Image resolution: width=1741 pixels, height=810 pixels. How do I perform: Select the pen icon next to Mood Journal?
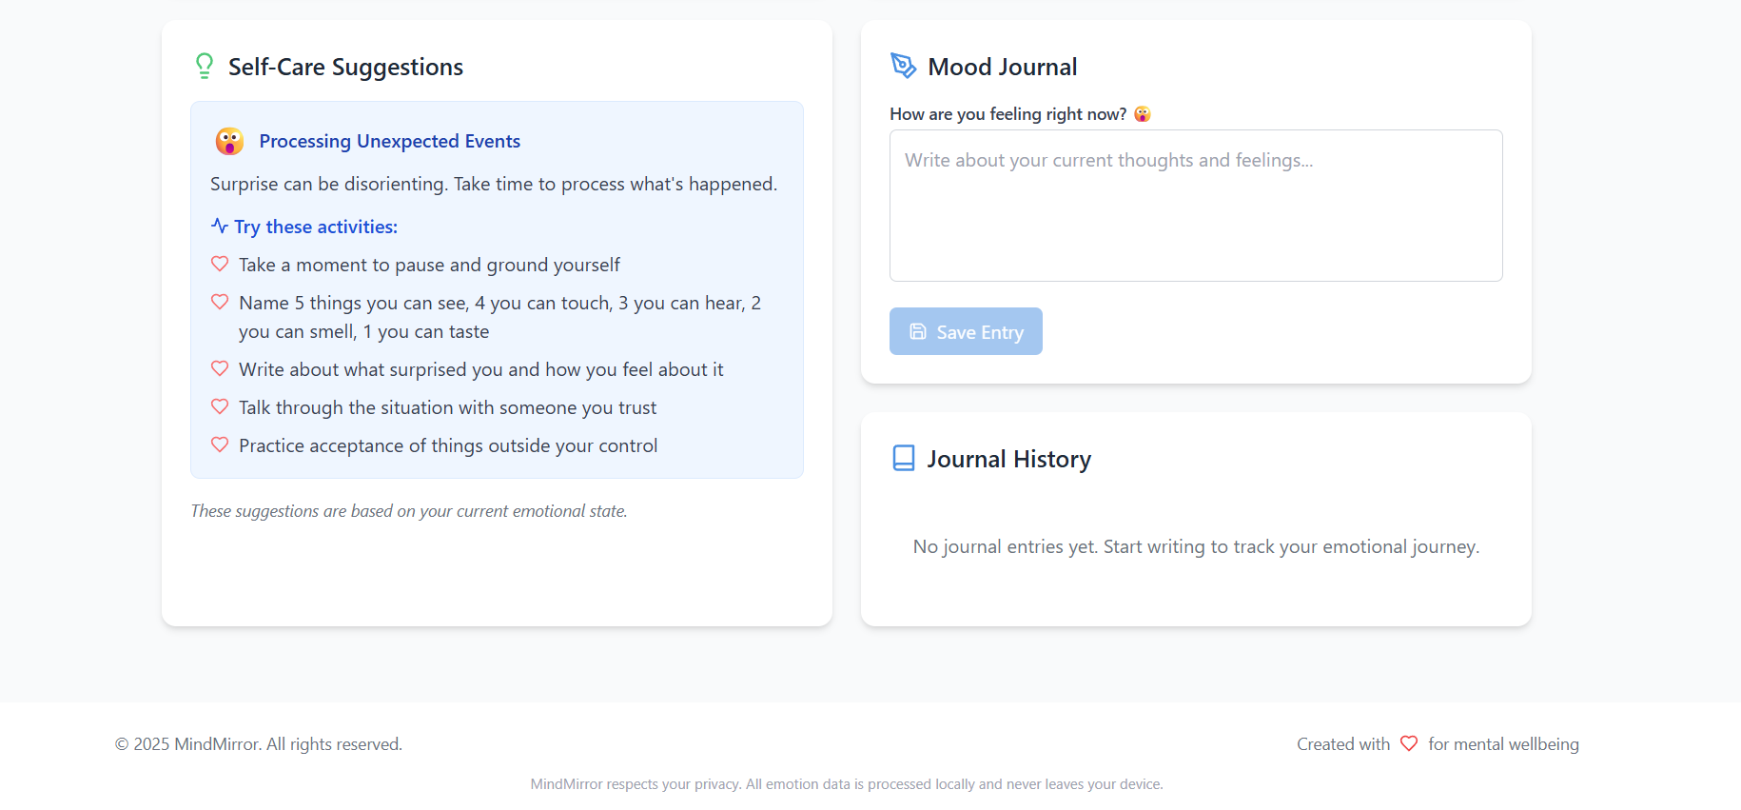pos(903,66)
